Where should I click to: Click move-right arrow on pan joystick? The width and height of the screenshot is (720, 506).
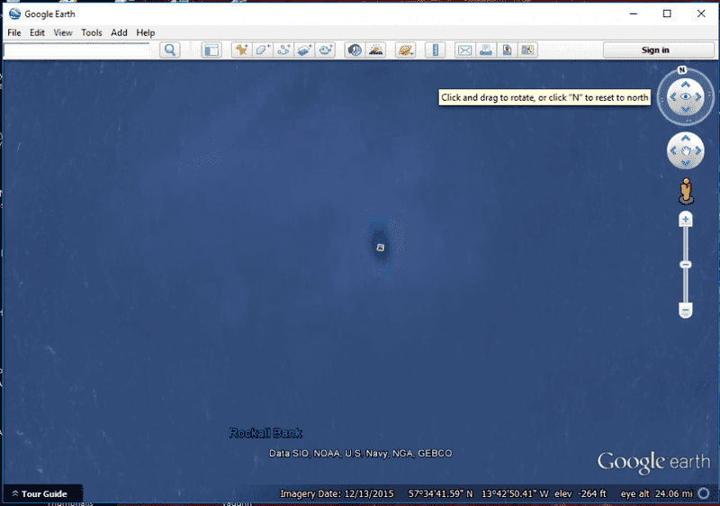click(x=698, y=150)
